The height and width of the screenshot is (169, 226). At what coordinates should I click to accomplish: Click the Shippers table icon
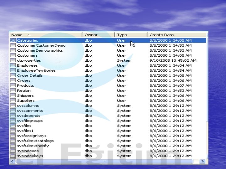click(x=13, y=95)
